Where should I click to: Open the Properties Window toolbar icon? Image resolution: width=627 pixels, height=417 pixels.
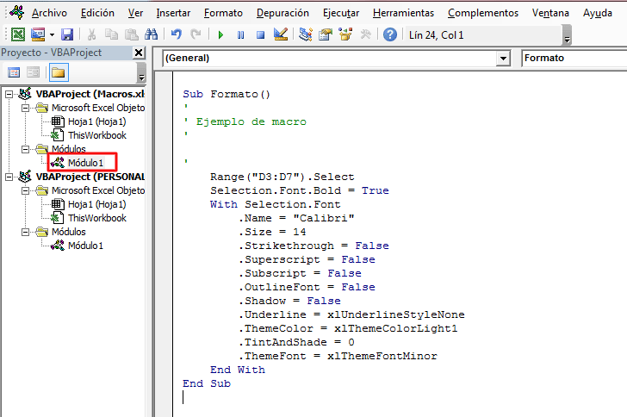click(x=326, y=34)
